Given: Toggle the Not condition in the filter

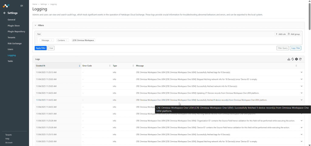Looking at the screenshot, I should (x=39, y=34).
